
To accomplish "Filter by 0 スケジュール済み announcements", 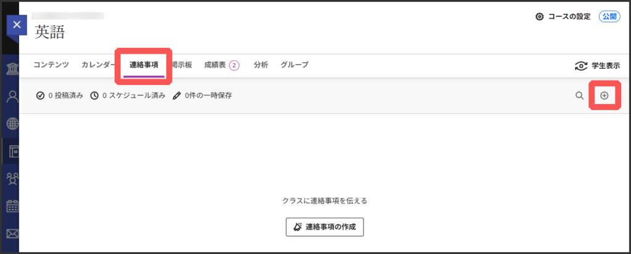I will point(128,95).
